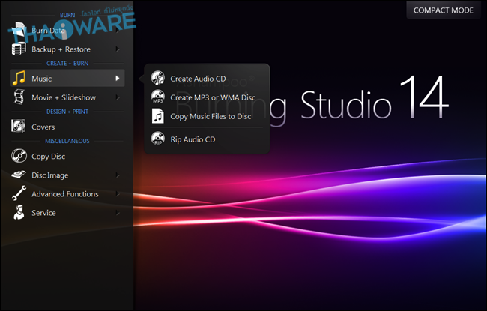
Task: Click the Music notes icon
Action: [19, 78]
